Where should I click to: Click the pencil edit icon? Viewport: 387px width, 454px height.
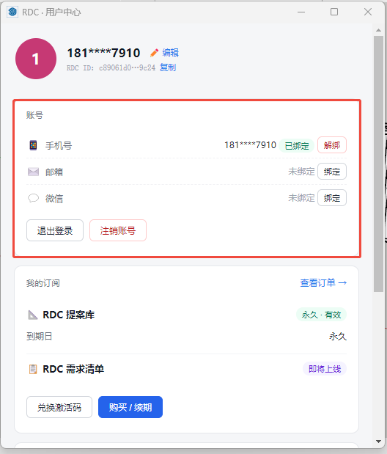[154, 53]
